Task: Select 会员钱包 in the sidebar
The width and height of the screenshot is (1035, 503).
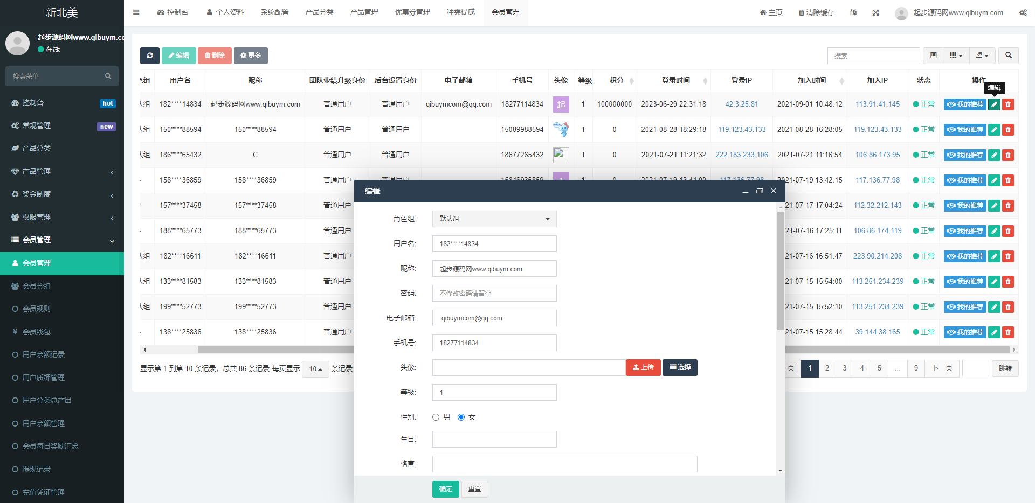Action: click(37, 332)
